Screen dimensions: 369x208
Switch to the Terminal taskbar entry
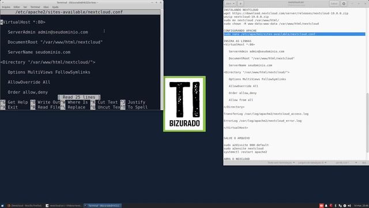(103, 206)
